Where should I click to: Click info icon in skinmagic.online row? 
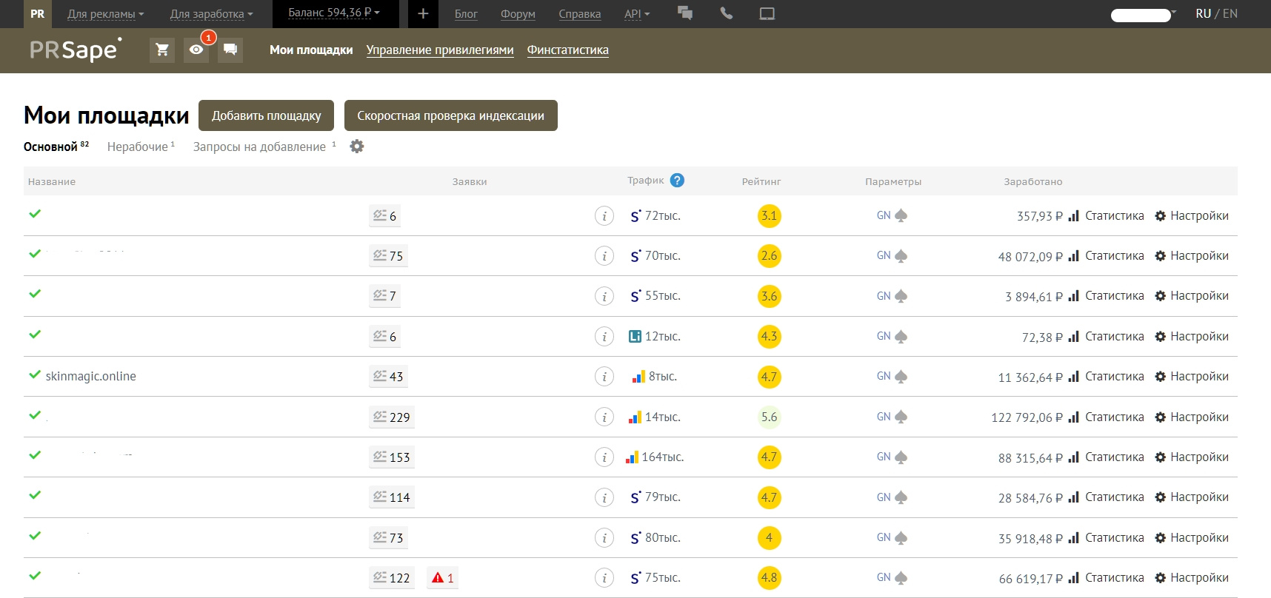point(604,377)
